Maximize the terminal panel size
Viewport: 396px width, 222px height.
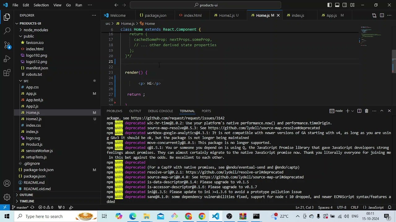click(382, 111)
